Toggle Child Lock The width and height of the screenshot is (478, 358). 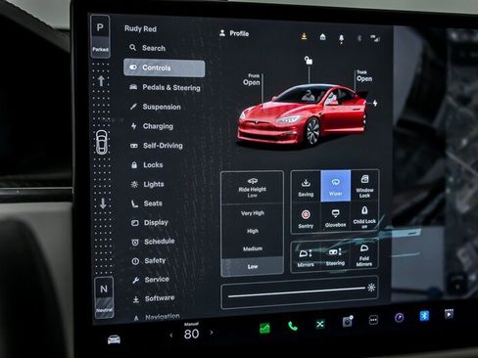coord(364,217)
